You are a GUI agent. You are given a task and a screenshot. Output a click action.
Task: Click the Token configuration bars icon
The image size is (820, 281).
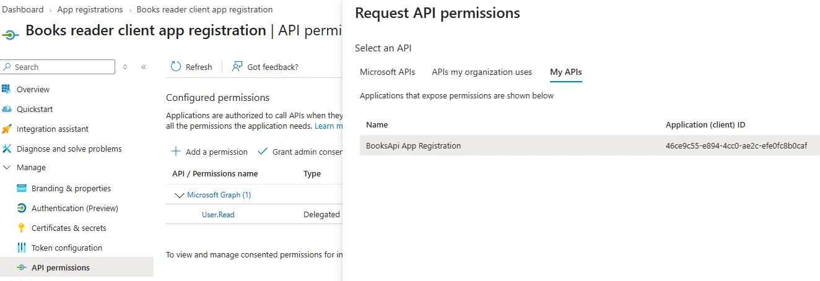22,248
